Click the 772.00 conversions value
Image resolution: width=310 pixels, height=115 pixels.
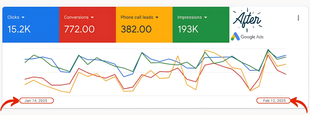pos(79,29)
